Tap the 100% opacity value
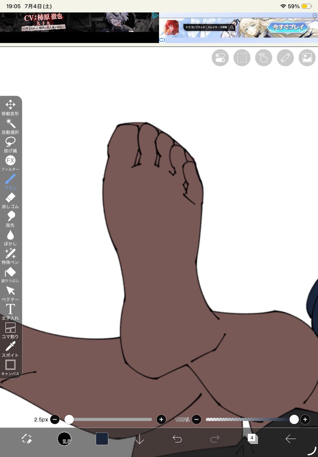The width and height of the screenshot is (318, 457). [182, 419]
